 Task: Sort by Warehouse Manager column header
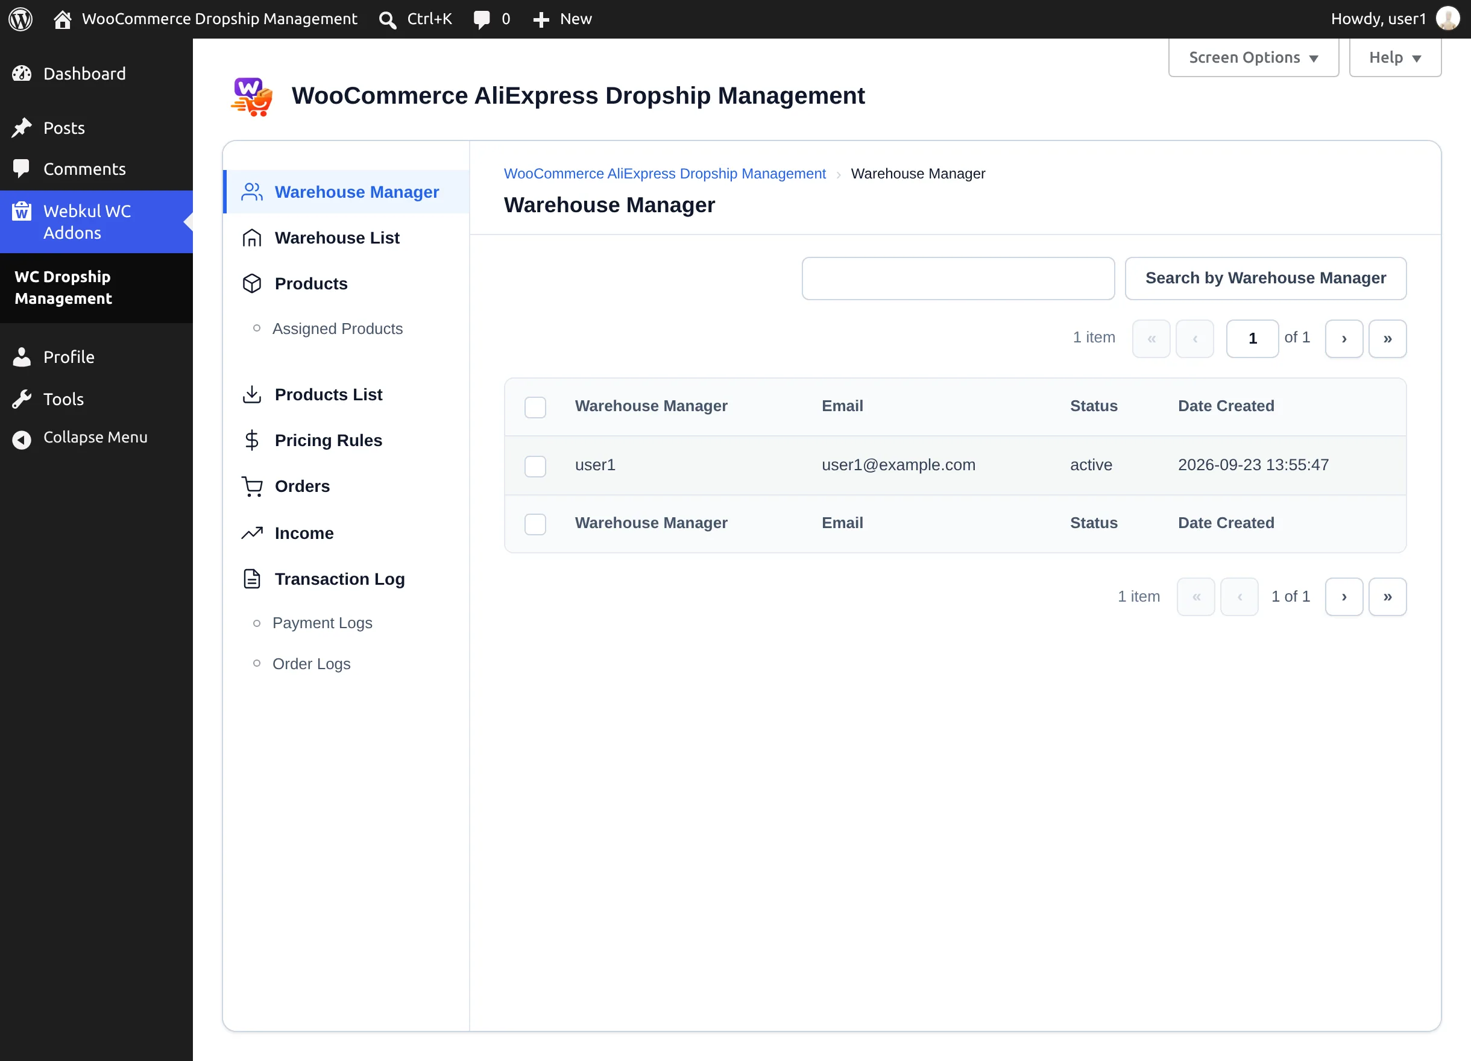click(650, 406)
